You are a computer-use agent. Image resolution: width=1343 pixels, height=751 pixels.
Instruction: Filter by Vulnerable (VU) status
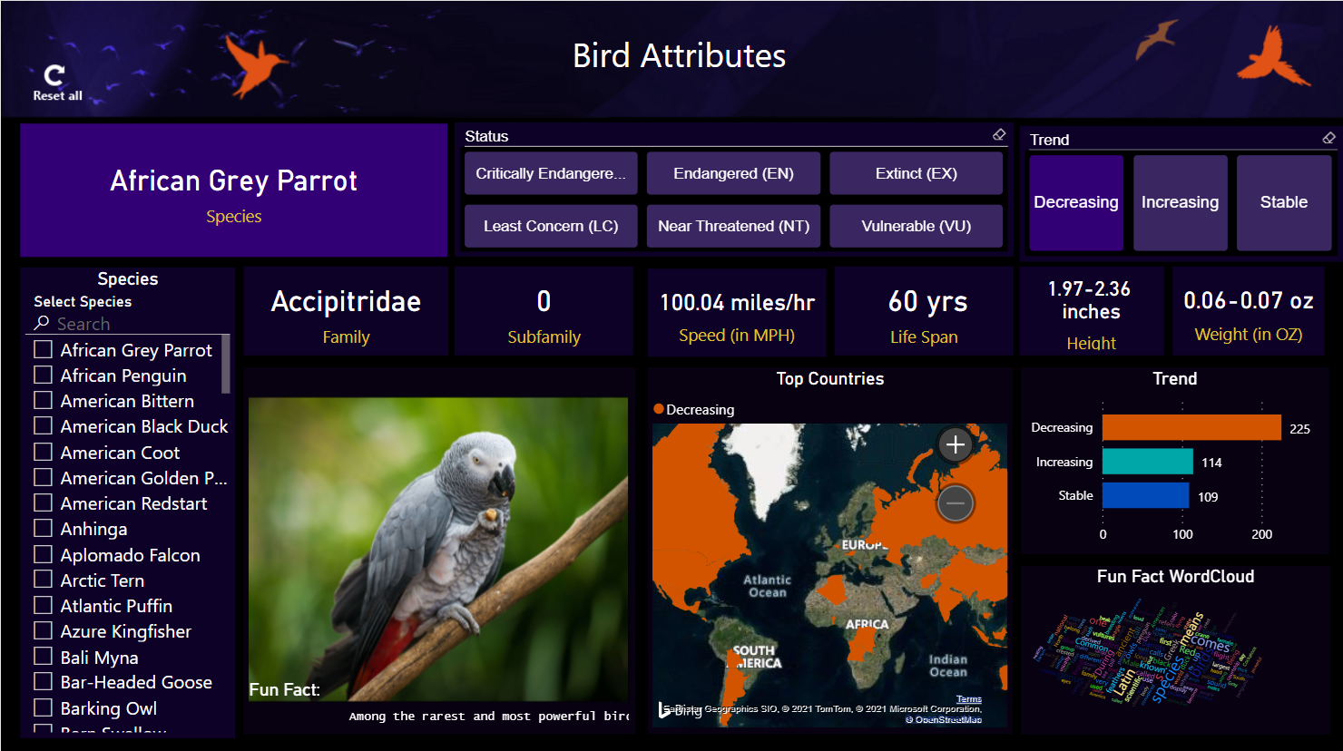point(916,226)
